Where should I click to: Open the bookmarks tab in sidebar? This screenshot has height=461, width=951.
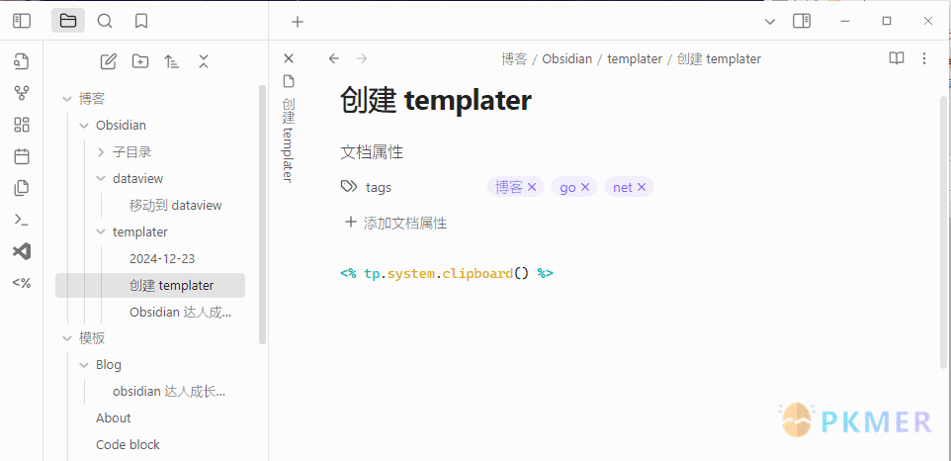141,21
